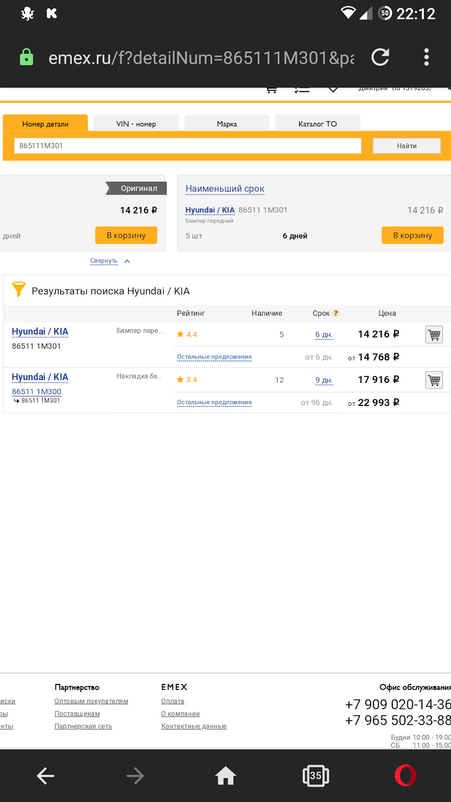Go to browser home page

[225, 776]
